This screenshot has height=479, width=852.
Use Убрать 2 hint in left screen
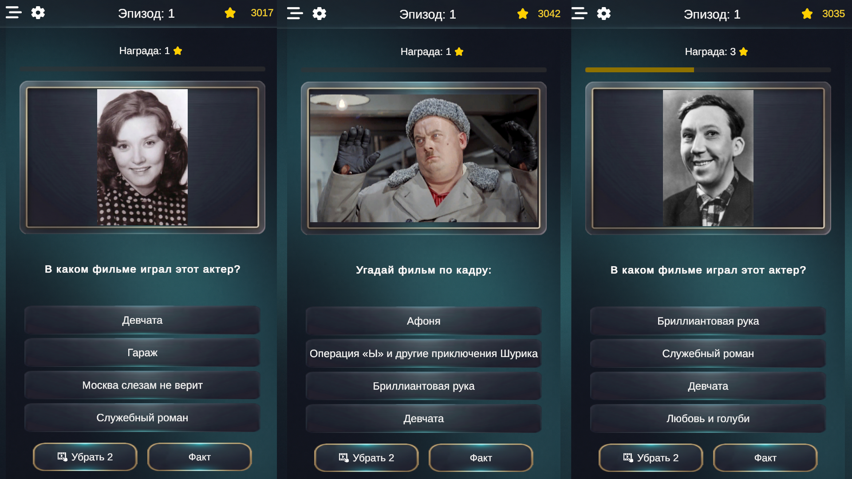click(85, 457)
